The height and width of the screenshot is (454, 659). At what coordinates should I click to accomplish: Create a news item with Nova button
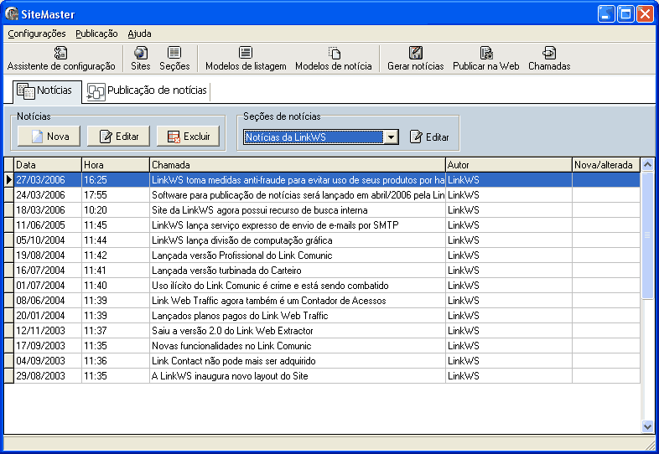[49, 137]
